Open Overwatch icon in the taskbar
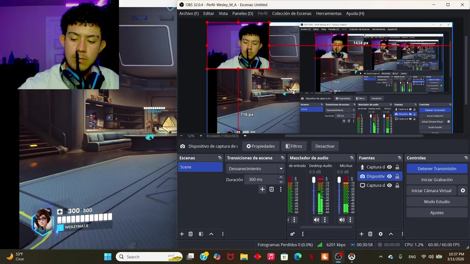The image size is (470, 264). (352, 257)
